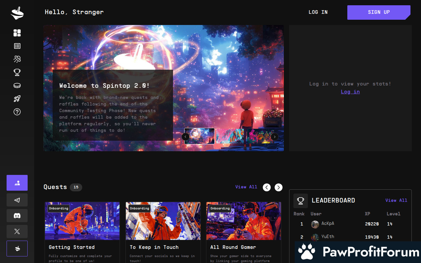Open the rocket icon in sidebar
Image resolution: width=421 pixels, height=263 pixels.
pyautogui.click(x=17, y=99)
